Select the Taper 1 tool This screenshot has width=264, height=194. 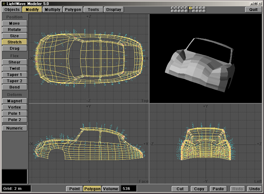14,75
